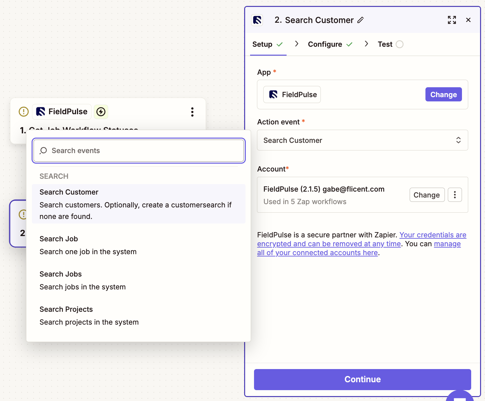Select the Search Jobs event option
The height and width of the screenshot is (401, 485).
pos(139,280)
